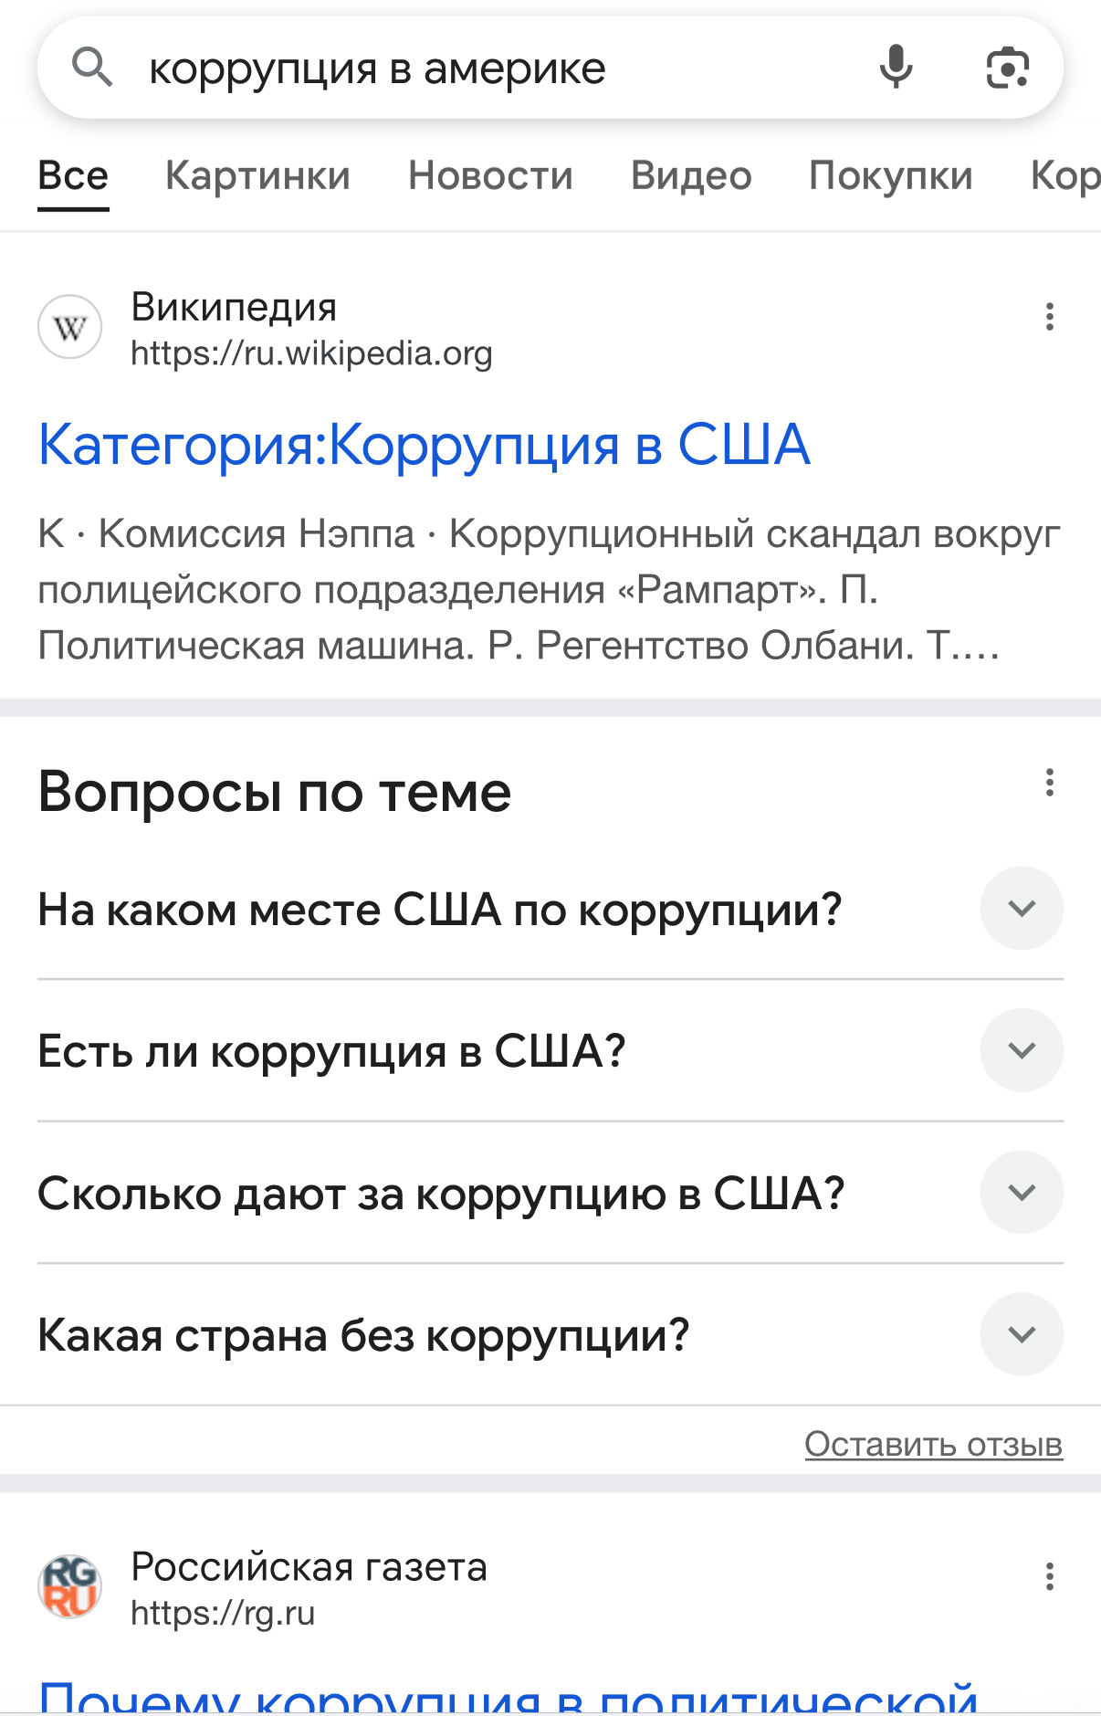This screenshot has width=1101, height=1716.
Task: Tap the Российская газета RG.RU favicon
Action: coord(70,1587)
